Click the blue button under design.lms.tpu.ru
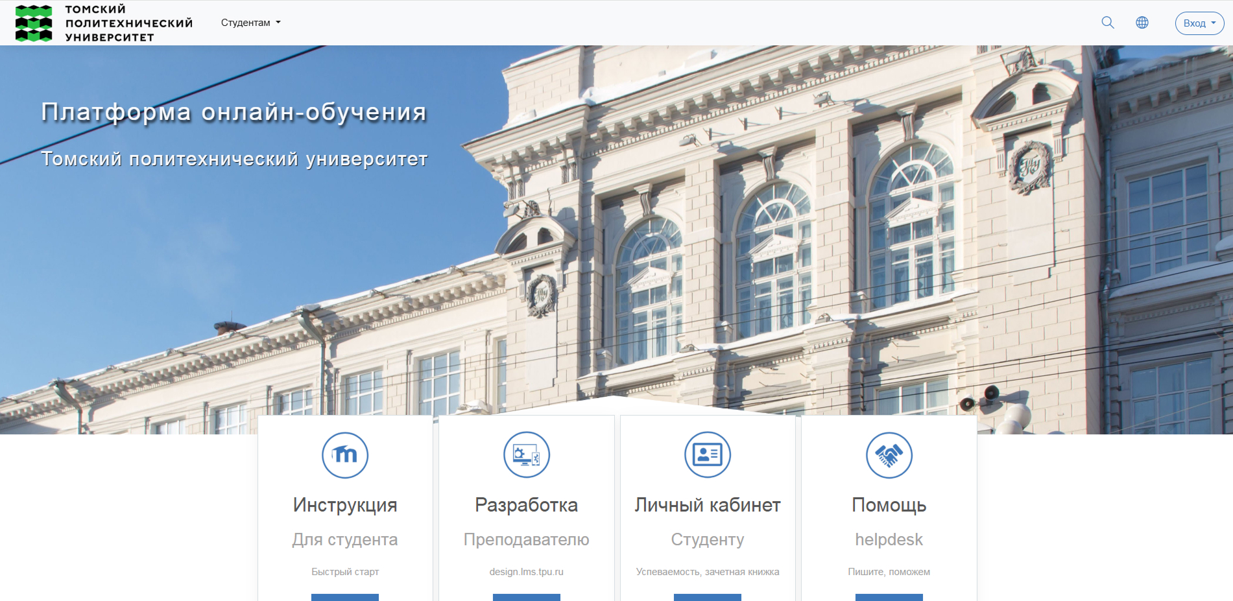This screenshot has width=1233, height=601. (x=527, y=597)
